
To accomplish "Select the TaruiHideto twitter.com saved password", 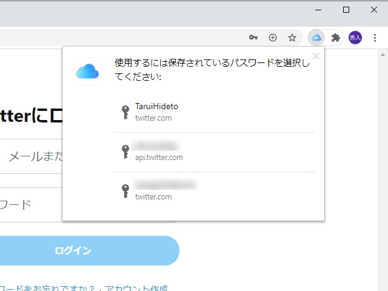I will 214,112.
